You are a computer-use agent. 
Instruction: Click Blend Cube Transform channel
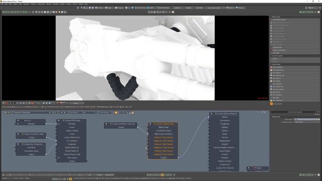click(x=164, y=134)
